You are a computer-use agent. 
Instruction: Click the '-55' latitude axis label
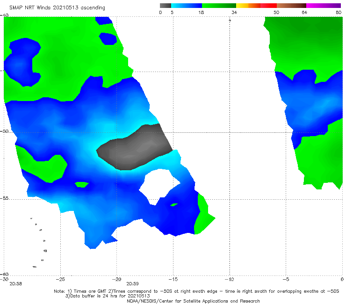4,198
